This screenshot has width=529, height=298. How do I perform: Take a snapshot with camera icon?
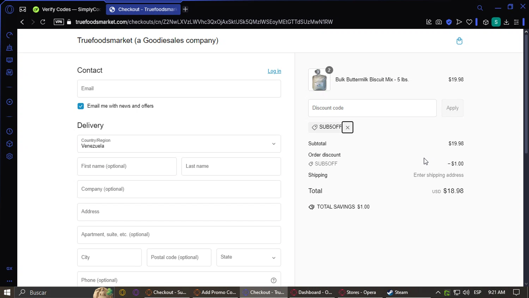tap(439, 22)
